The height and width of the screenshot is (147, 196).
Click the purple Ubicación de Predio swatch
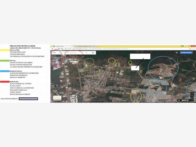(x=28, y=99)
